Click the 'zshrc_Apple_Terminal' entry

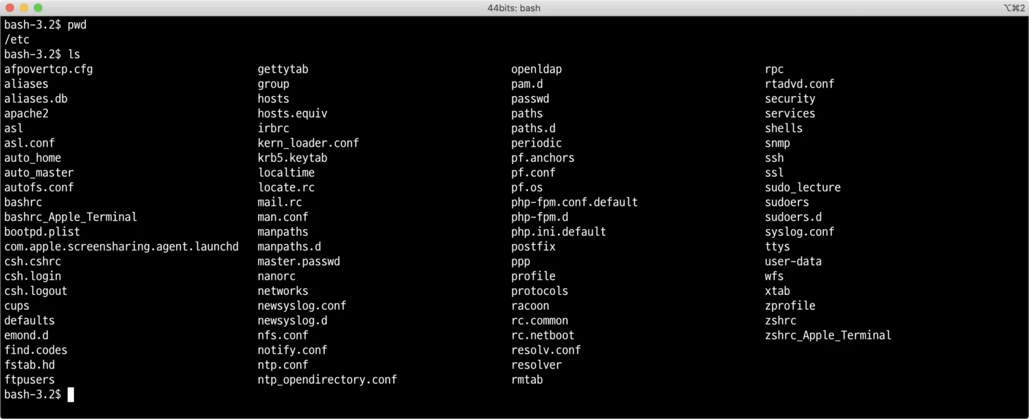tap(828, 335)
